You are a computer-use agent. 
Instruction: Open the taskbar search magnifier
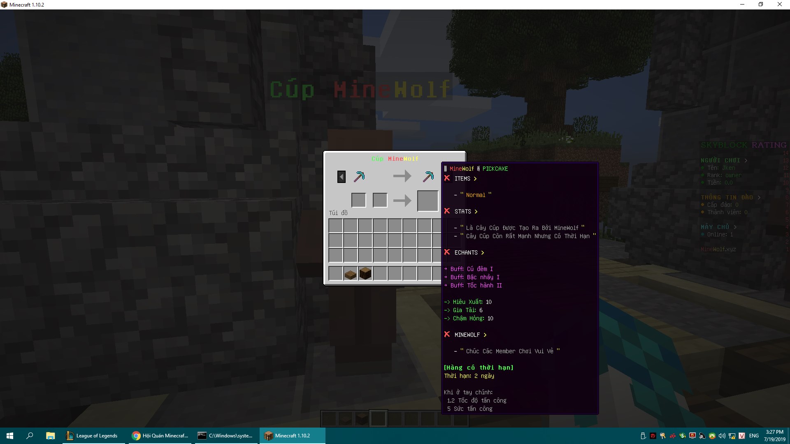(x=30, y=436)
